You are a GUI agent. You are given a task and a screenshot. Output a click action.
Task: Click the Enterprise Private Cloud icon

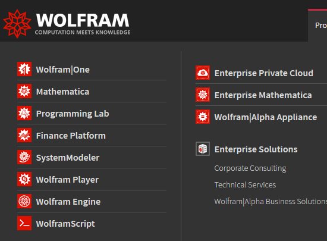click(x=203, y=73)
